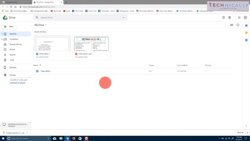Open Shared with me in the sidebar
Viewport: 250px width, 141px height.
[x=16, y=44]
